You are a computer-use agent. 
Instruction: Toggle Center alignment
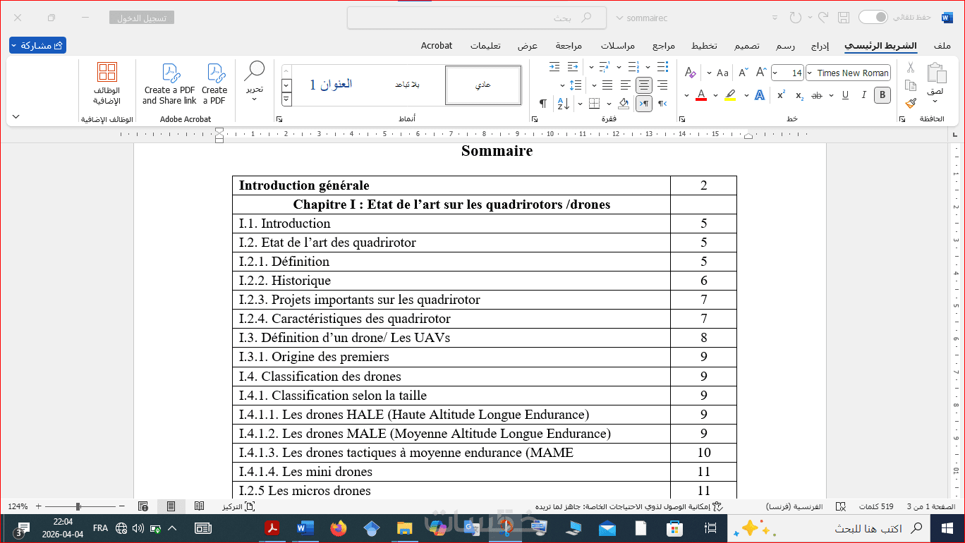pos(644,85)
